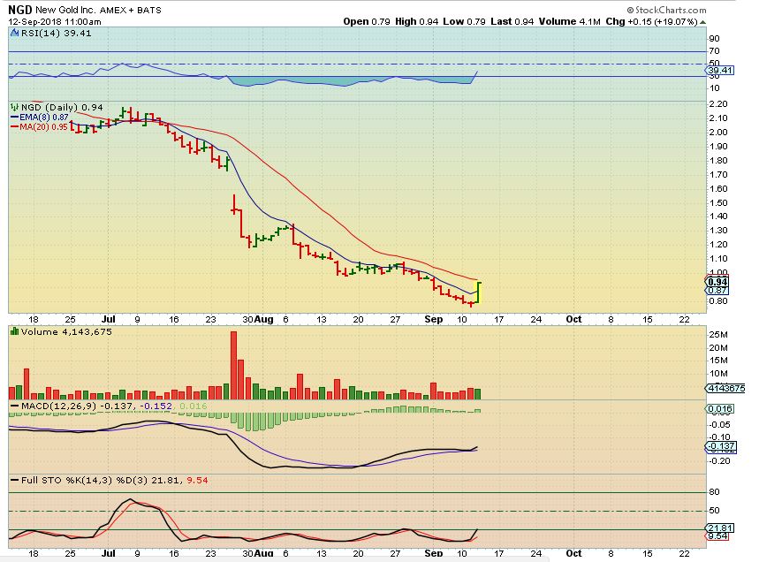Click the Sep label on price date axis
The width and height of the screenshot is (759, 562).
(x=433, y=319)
